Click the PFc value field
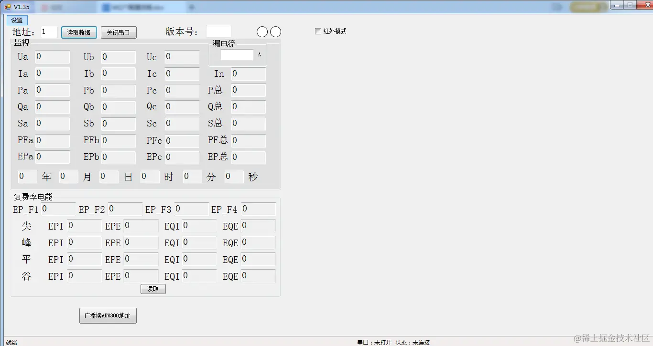Image resolution: width=653 pixels, height=346 pixels. tap(182, 141)
